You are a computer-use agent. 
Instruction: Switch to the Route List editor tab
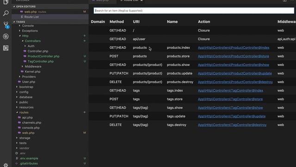(131, 0)
